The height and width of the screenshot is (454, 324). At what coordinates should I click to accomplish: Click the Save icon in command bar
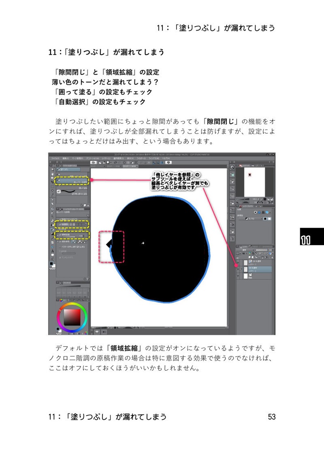108,162
